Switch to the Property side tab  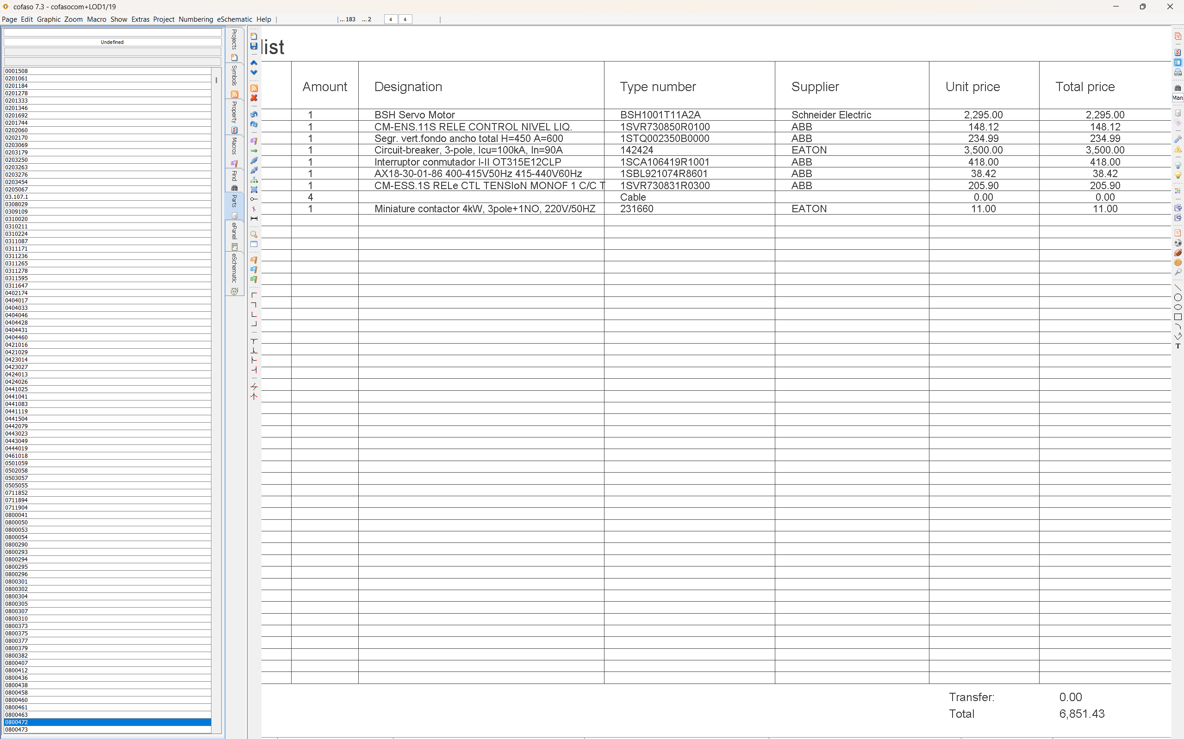(x=234, y=117)
